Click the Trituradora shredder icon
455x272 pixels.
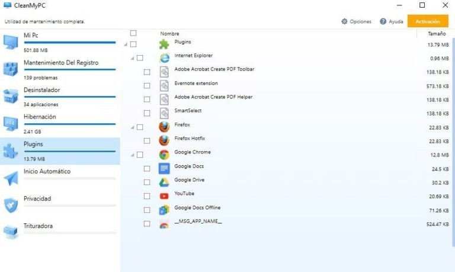tap(11, 232)
